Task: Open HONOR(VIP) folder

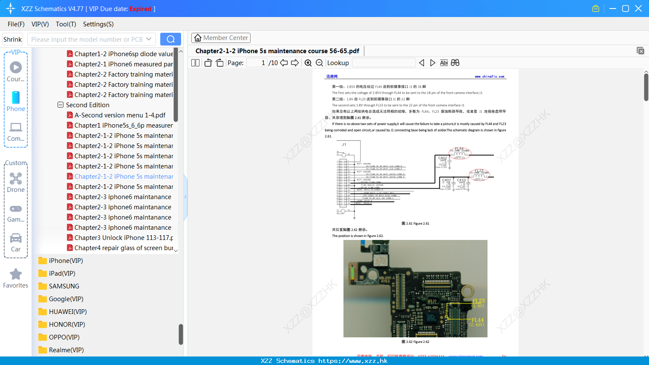Action: point(62,324)
